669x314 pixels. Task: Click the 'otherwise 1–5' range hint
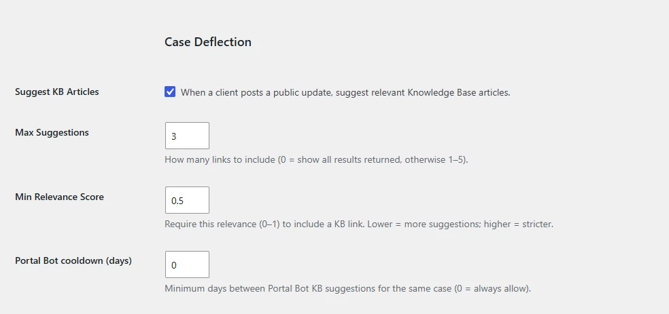[x=434, y=160]
